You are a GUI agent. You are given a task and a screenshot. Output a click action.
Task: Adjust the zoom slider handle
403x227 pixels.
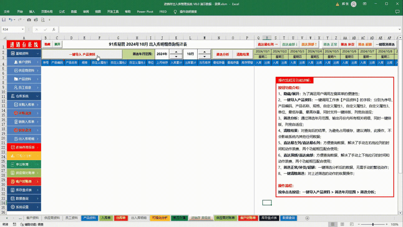click(373, 224)
